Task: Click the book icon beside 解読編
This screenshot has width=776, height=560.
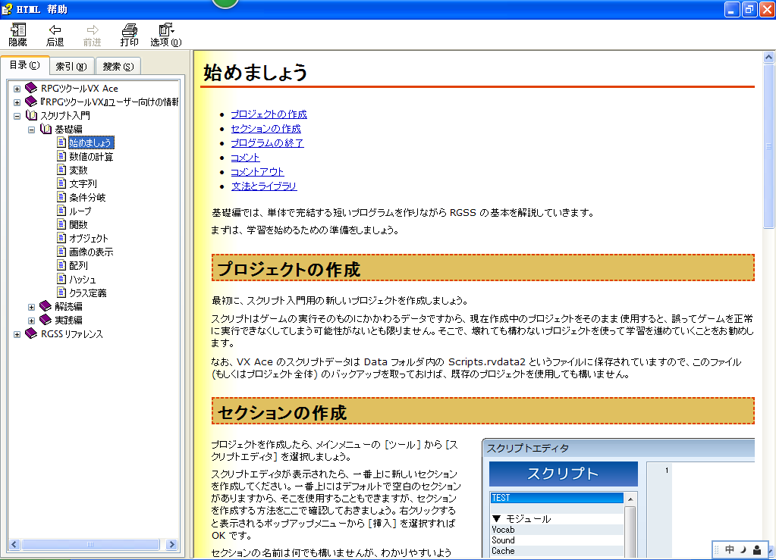Action: click(x=46, y=306)
